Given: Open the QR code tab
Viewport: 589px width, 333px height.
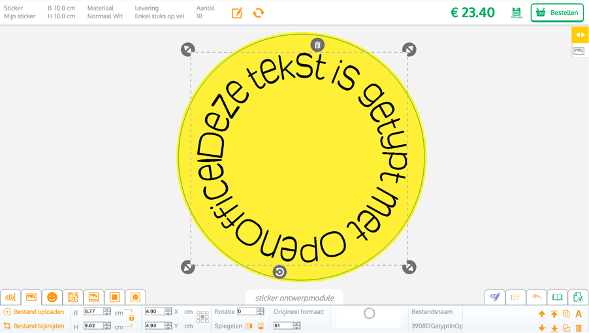Looking at the screenshot, I should 73,297.
